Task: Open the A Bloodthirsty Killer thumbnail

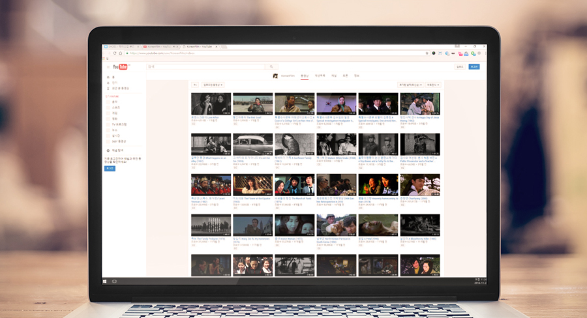Action: point(420,225)
